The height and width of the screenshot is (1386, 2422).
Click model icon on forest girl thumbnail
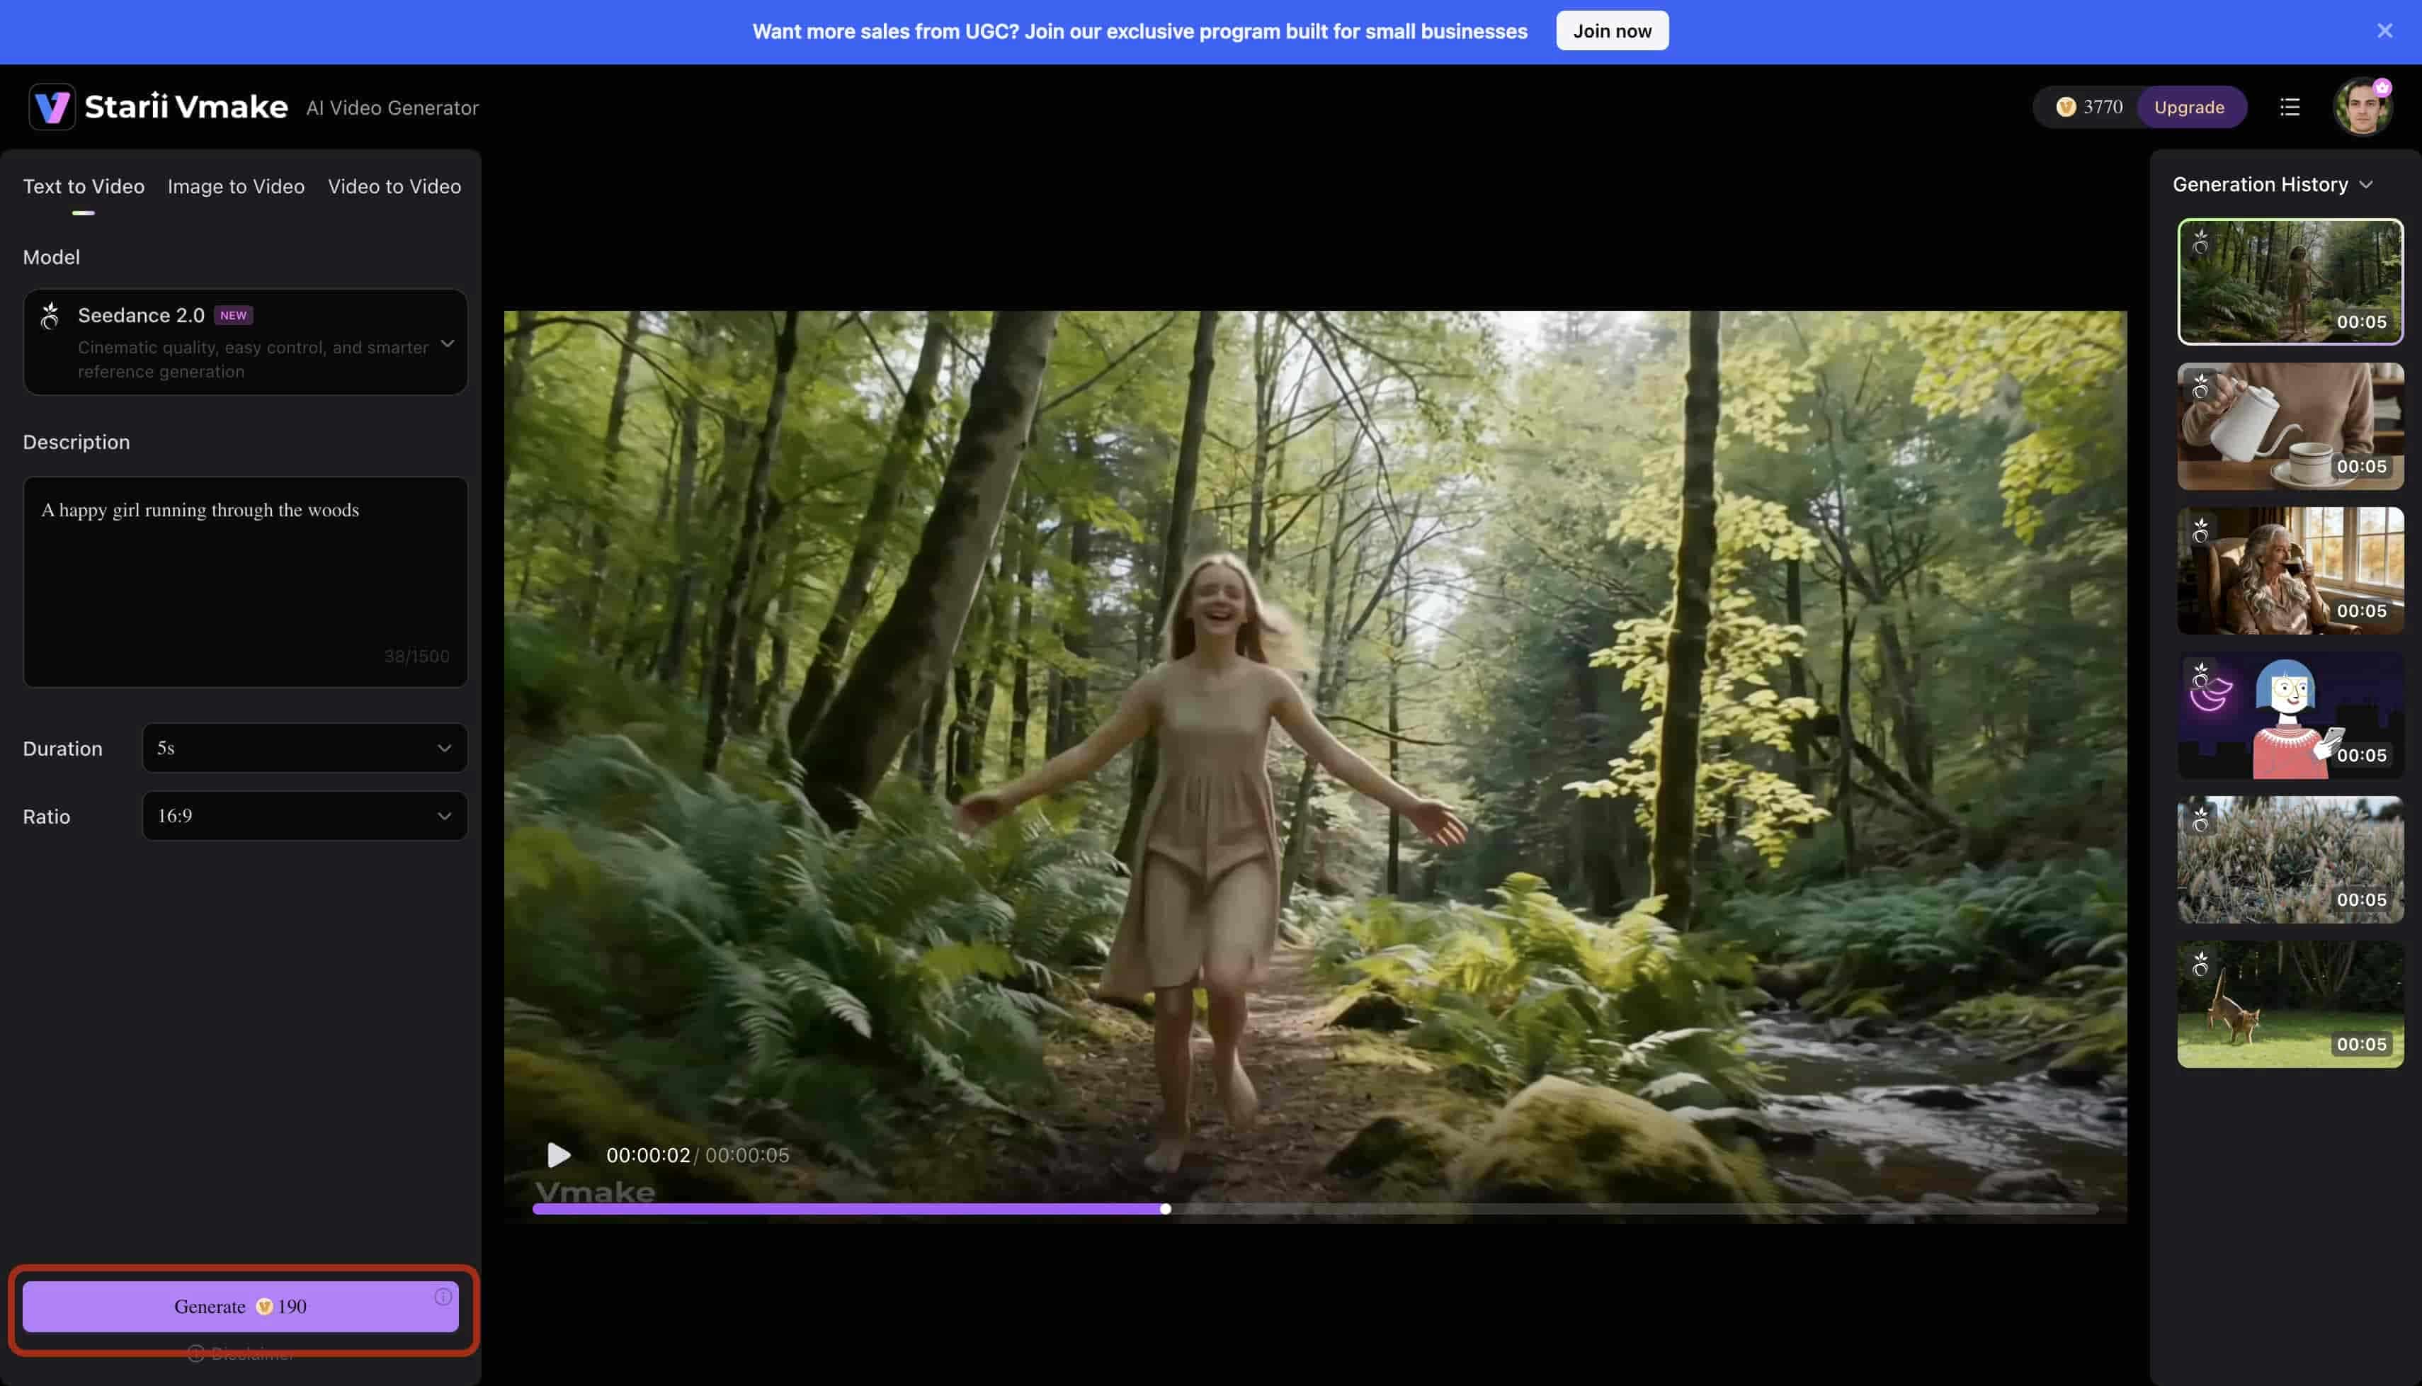[x=2200, y=243]
